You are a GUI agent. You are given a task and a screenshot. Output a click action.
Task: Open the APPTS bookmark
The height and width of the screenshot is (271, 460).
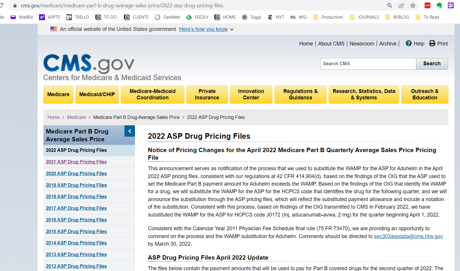50,17
